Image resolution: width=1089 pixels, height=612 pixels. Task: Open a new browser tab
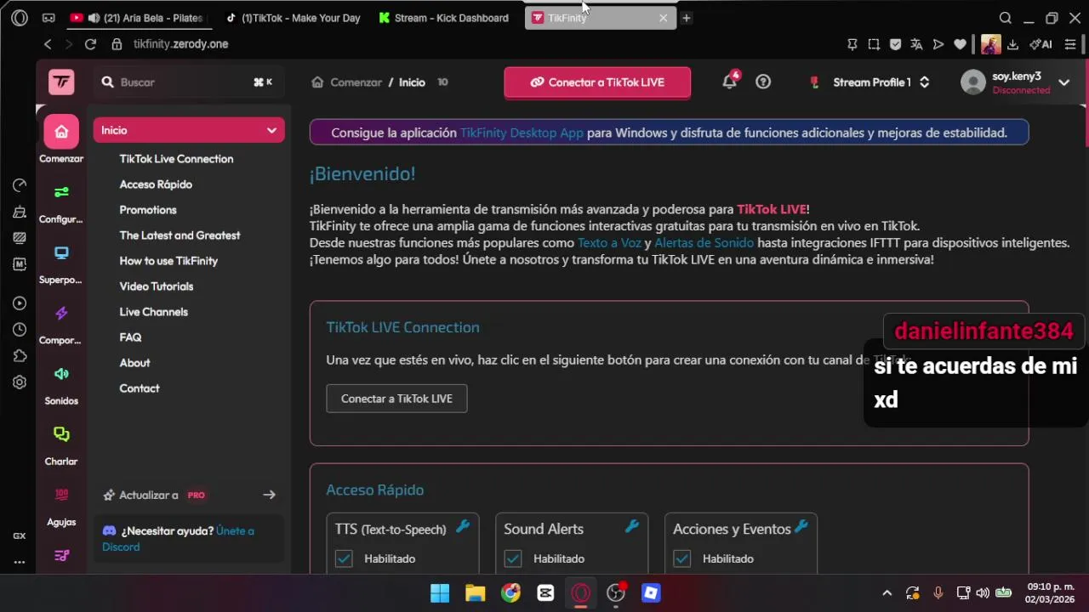[x=686, y=18]
